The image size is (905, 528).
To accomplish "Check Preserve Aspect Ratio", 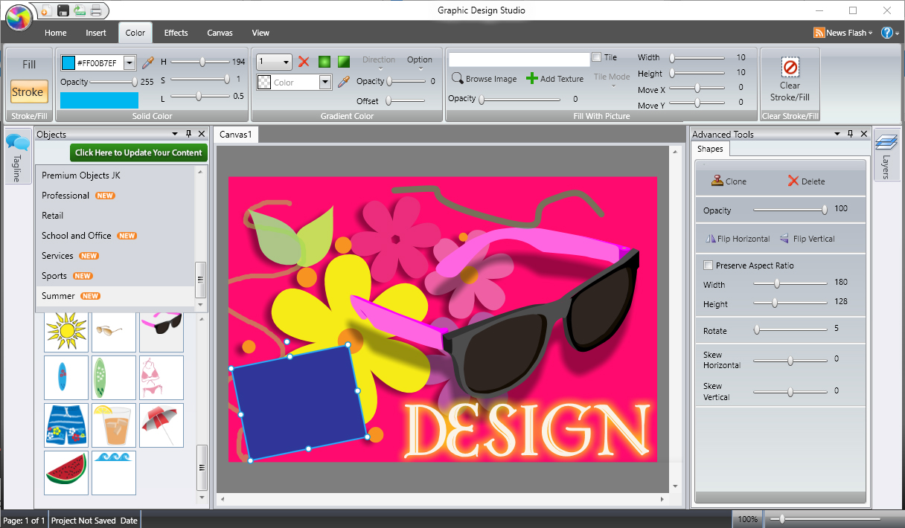I will point(709,265).
